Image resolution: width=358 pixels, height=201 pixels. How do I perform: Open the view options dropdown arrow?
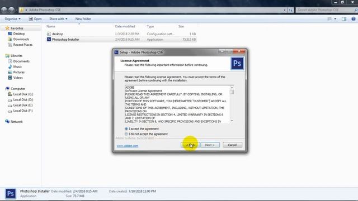click(x=335, y=19)
